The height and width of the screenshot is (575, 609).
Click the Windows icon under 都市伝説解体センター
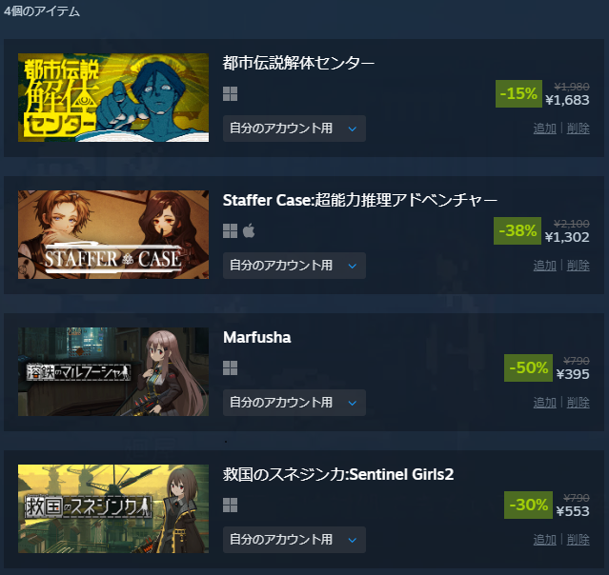point(230,94)
